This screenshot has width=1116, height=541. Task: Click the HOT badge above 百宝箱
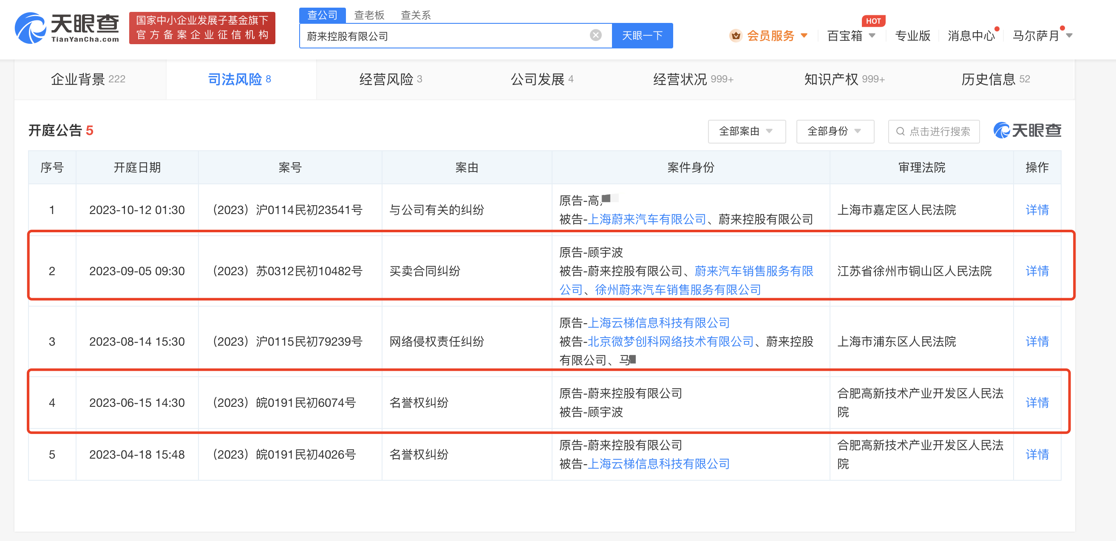873,21
